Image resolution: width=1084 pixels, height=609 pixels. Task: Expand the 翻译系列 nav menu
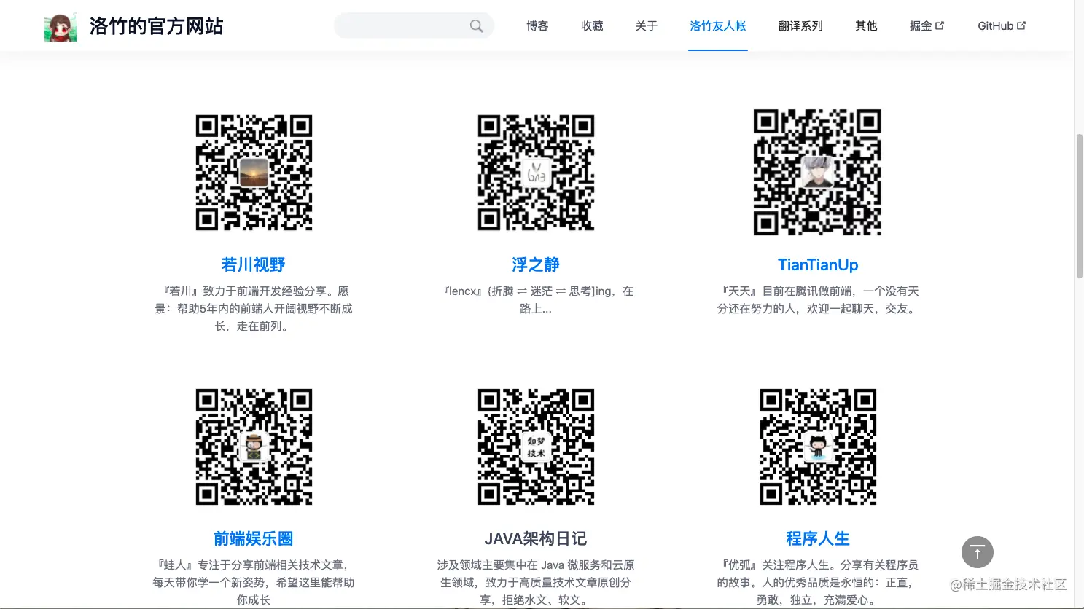pyautogui.click(x=800, y=26)
